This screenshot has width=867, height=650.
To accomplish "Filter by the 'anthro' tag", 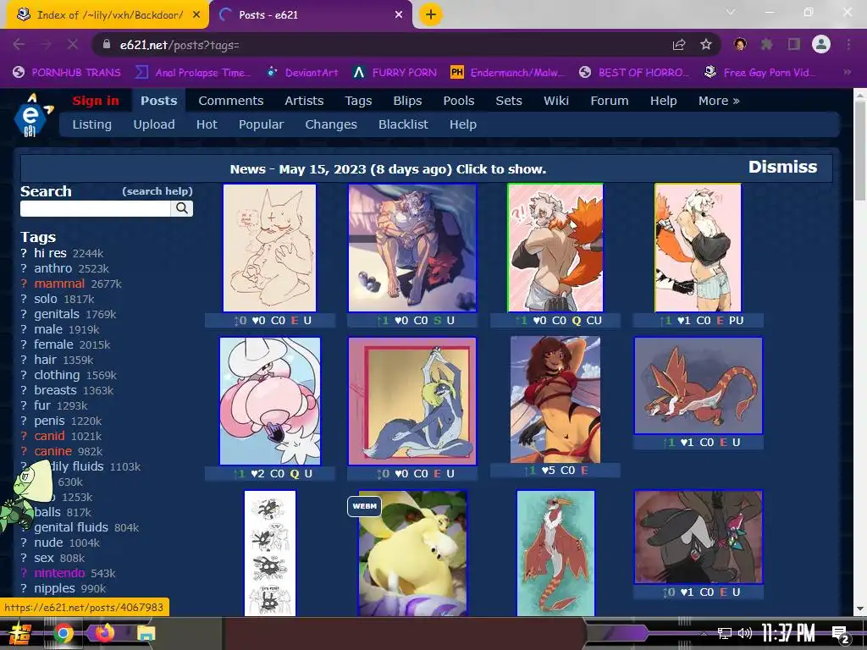I will click(x=53, y=268).
